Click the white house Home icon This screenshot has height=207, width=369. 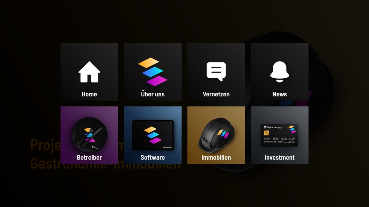89,72
